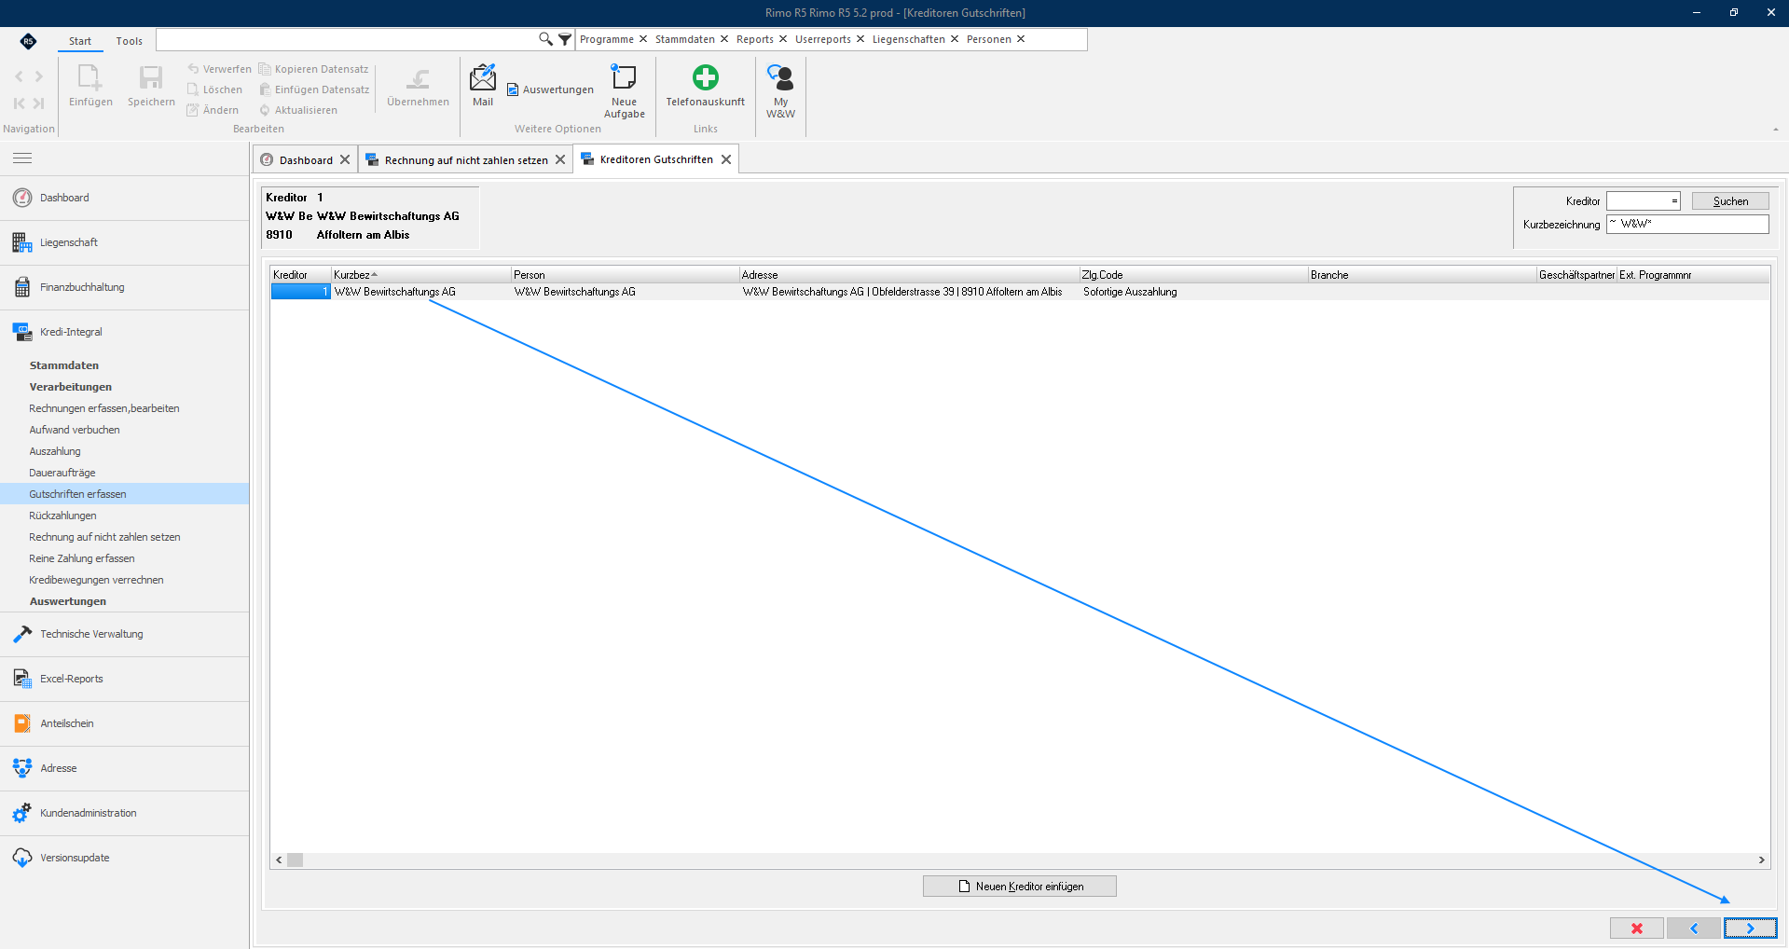The height and width of the screenshot is (949, 1789).
Task: Collapse the Verarbeitungen section
Action: point(70,387)
